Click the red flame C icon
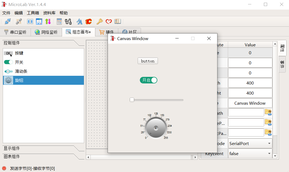 point(89,22)
